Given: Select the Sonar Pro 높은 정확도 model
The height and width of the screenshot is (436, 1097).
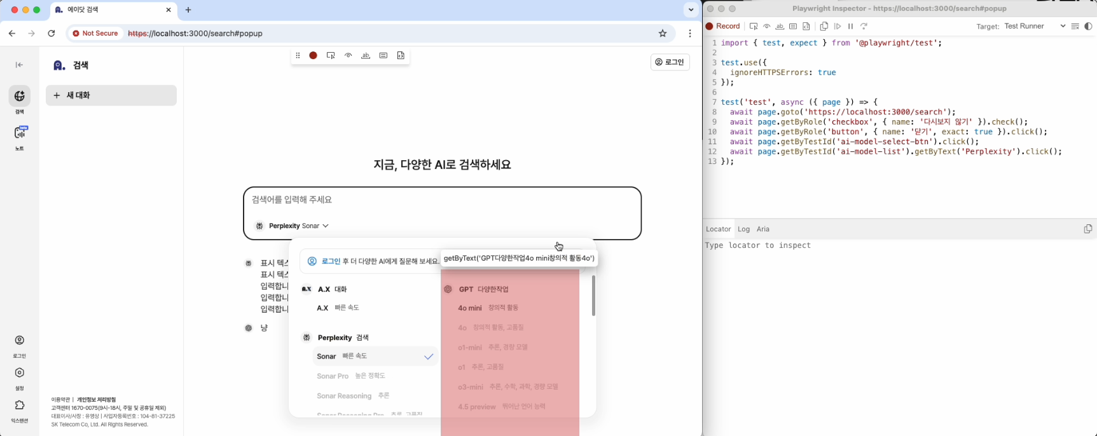Looking at the screenshot, I should [x=375, y=376].
